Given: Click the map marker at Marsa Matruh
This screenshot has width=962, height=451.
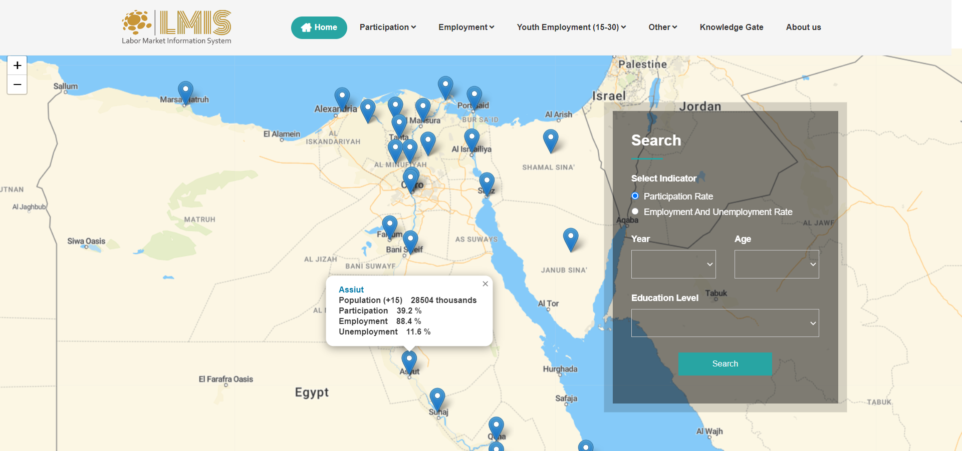Looking at the screenshot, I should click(185, 92).
